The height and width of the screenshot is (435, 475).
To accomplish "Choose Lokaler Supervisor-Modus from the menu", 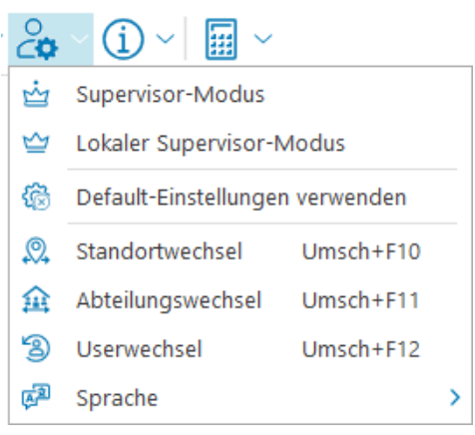I will coord(240,143).
